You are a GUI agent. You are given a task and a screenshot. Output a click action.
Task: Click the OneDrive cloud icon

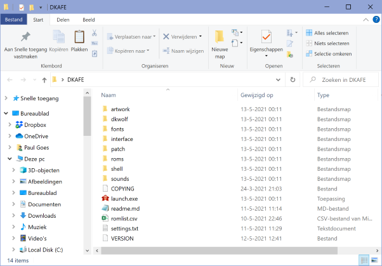pyautogui.click(x=19, y=136)
